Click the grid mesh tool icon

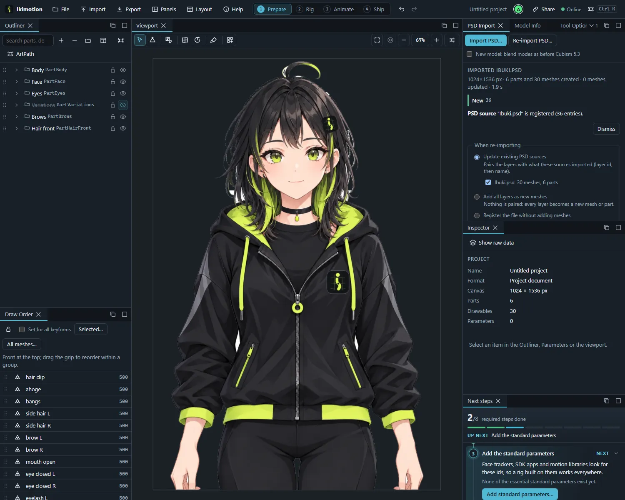(x=185, y=40)
